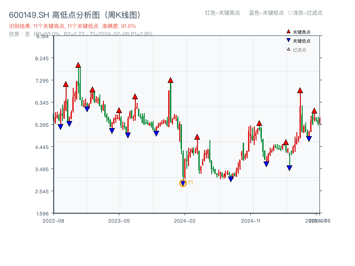Viewport: 355px width, 266px height.
Task: Click the rightmost blue low-point triangle marker
Action: [x=310, y=138]
